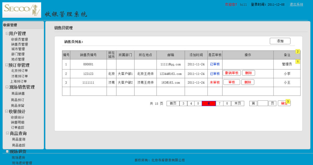Click 删除 in the 1111111 row
Viewport: 313px width, 165px height.
(x=248, y=82)
